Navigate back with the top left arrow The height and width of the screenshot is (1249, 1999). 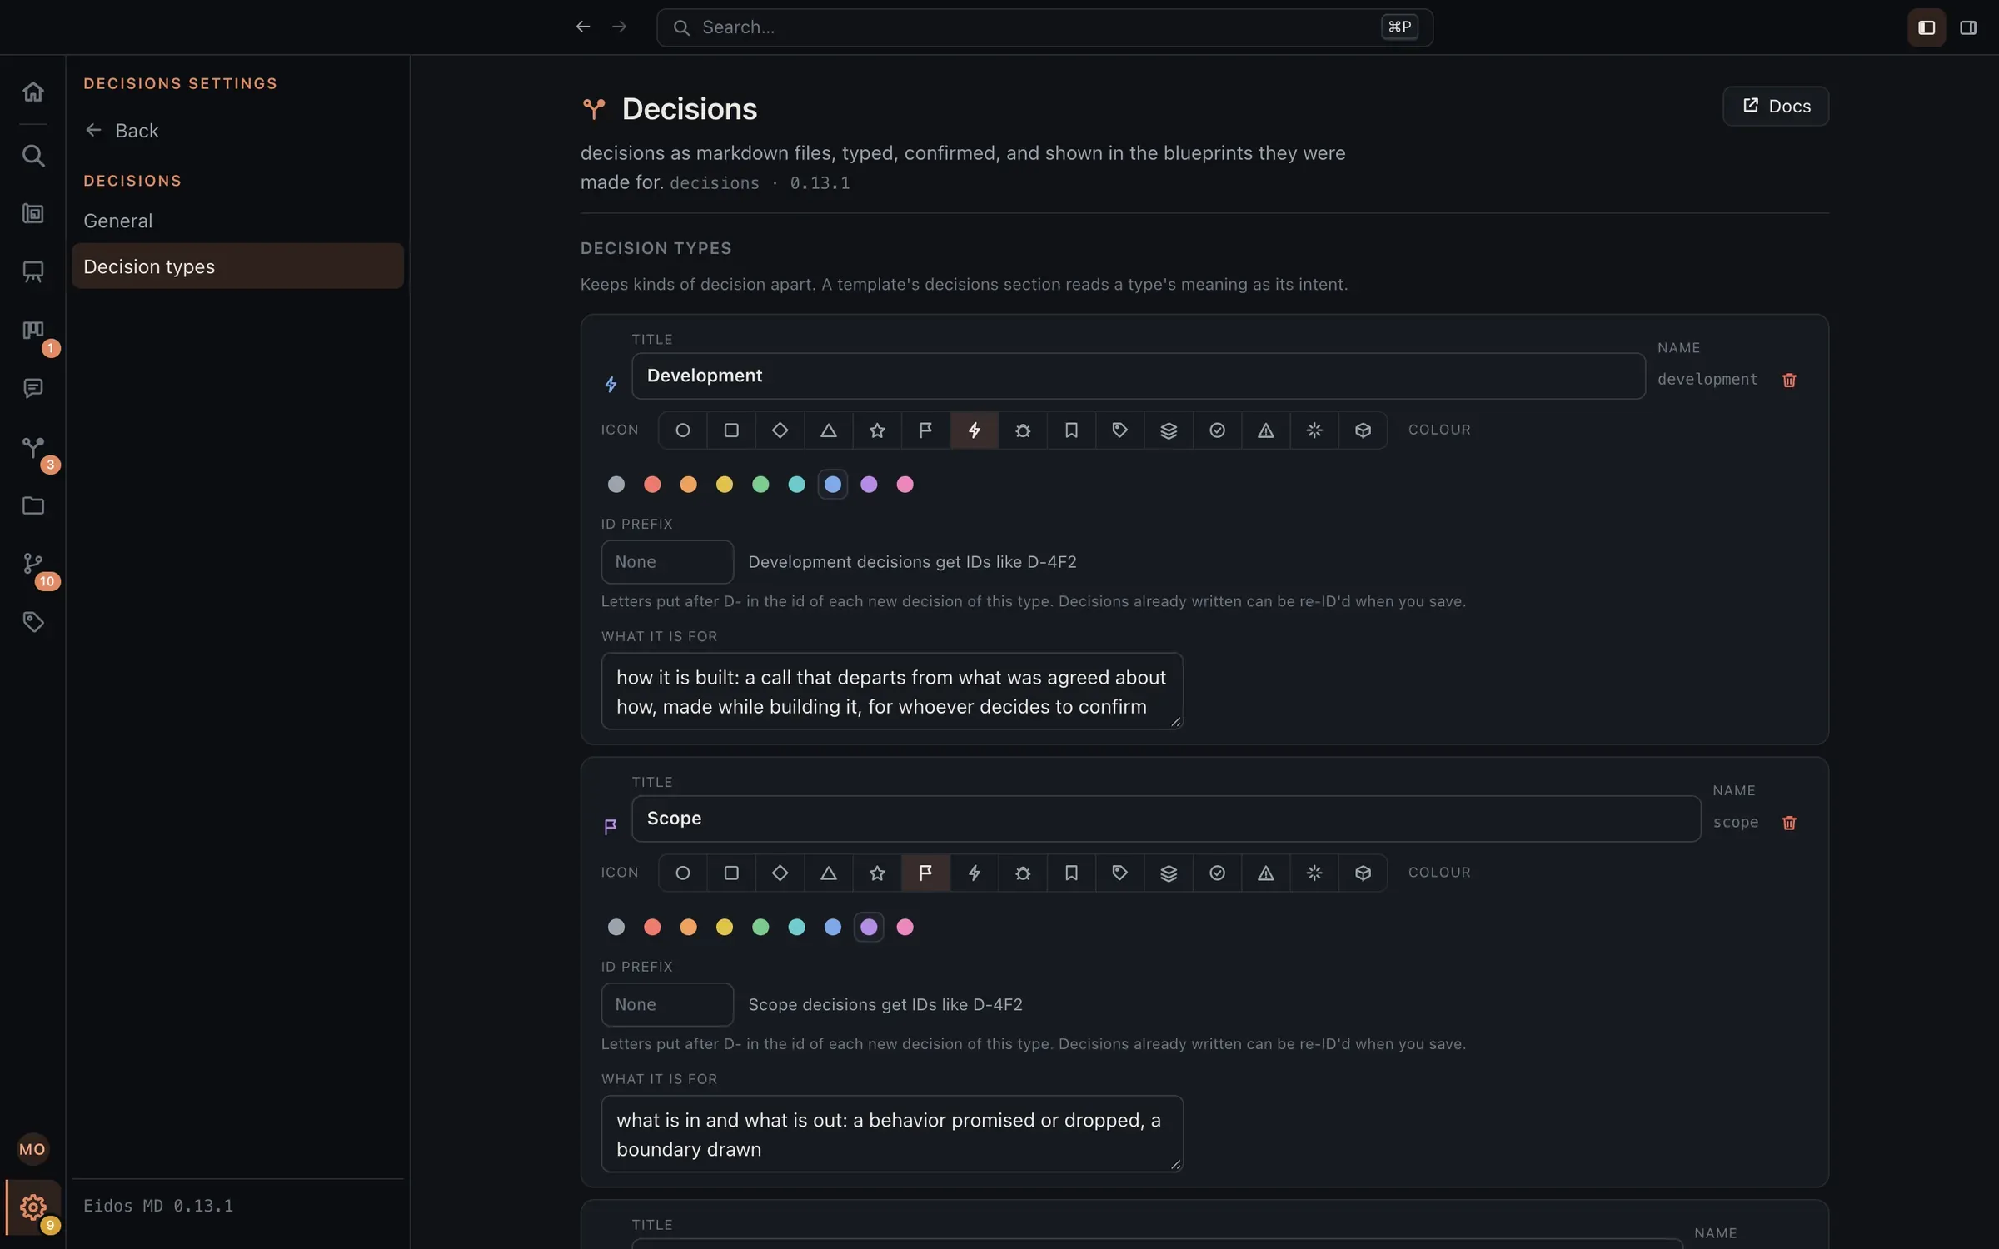click(x=583, y=27)
